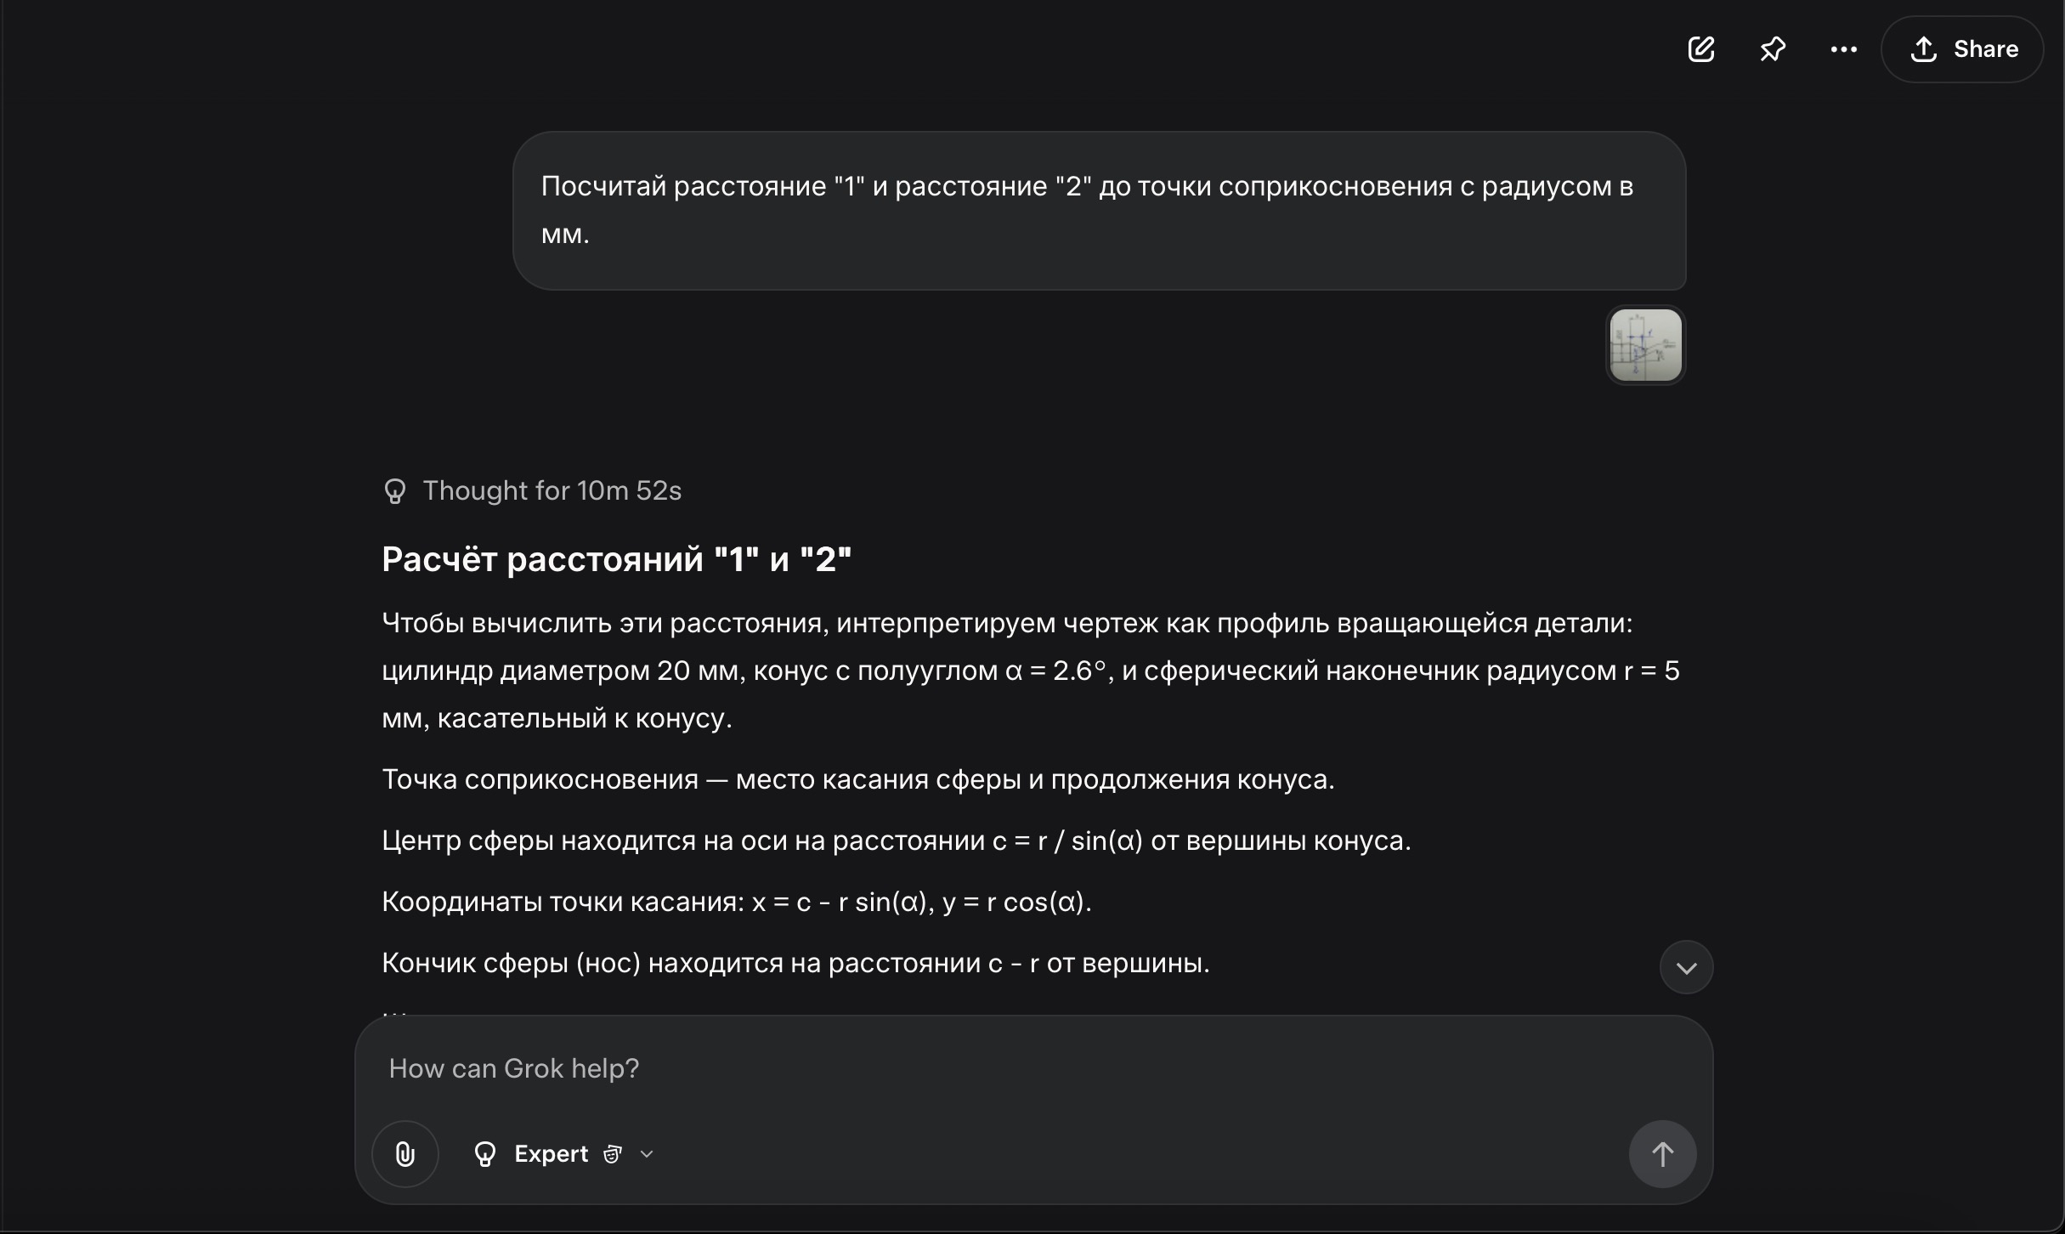
Task: Jump to bottom with the down-chevron button
Action: pos(1686,967)
